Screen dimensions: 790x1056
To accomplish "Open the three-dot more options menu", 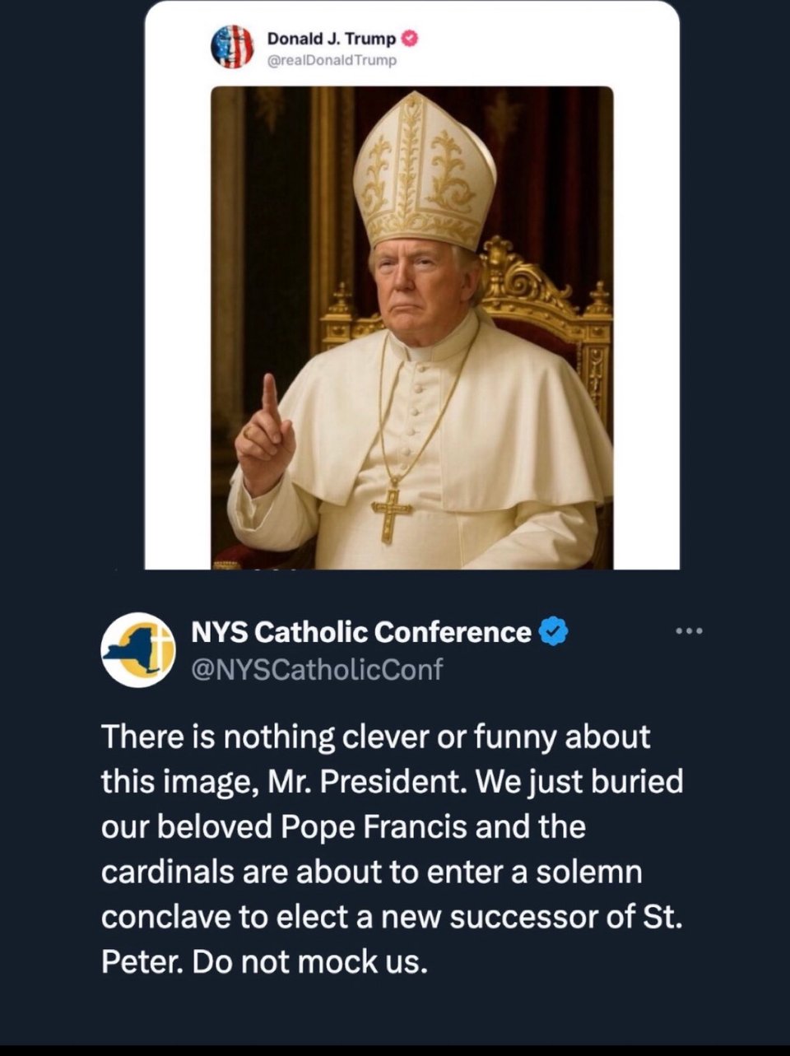I will tap(688, 631).
